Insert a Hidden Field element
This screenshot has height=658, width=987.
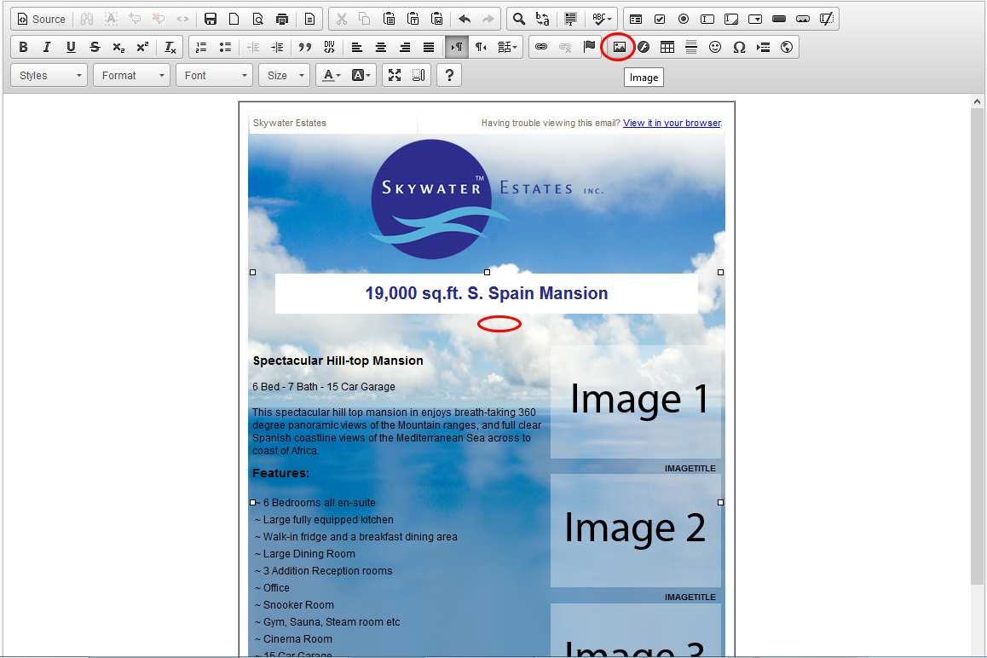coord(827,19)
